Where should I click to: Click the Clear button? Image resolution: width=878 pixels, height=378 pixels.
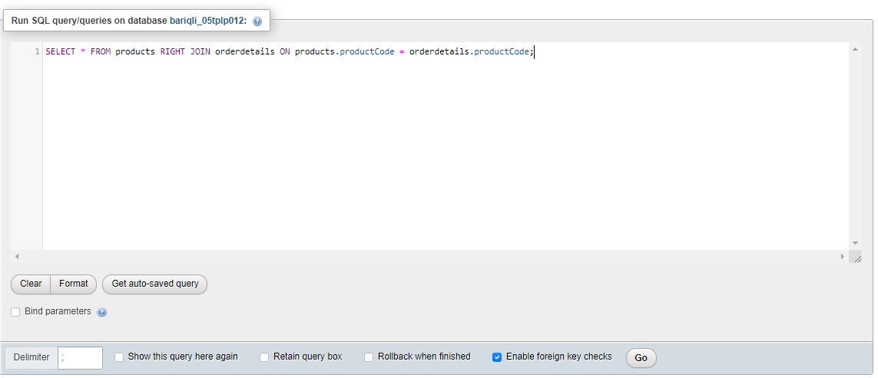click(x=31, y=284)
